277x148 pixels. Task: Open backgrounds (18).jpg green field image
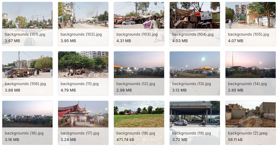point(139,114)
